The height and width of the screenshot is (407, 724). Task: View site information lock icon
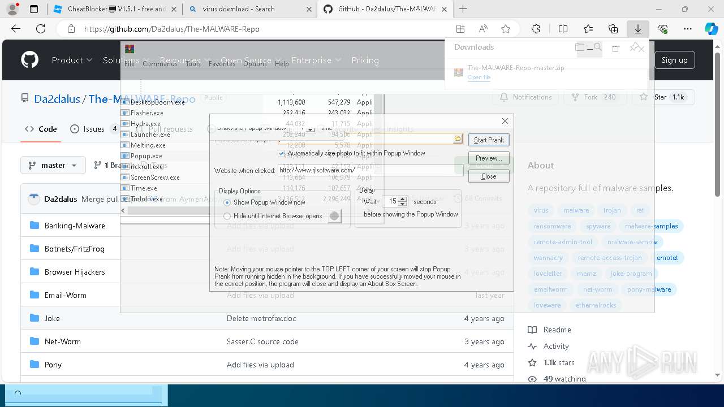pyautogui.click(x=71, y=29)
